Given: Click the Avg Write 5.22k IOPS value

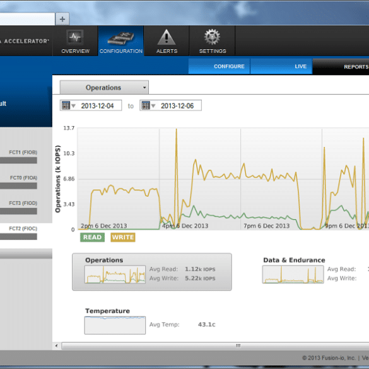Looking at the screenshot, I should pos(200,278).
